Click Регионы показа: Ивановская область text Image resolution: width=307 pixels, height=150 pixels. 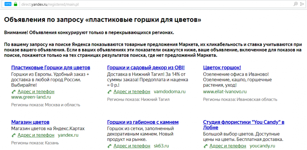tap(240, 99)
